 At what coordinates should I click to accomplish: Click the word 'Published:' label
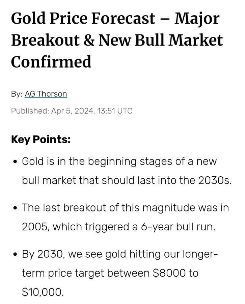point(30,111)
